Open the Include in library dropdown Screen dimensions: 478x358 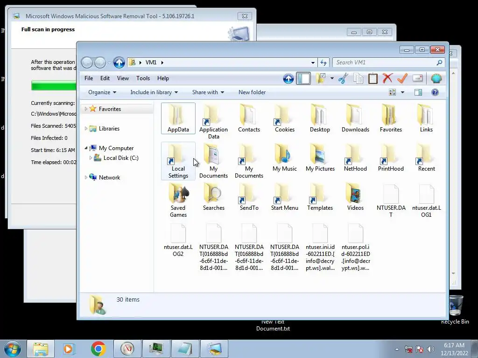tap(154, 92)
